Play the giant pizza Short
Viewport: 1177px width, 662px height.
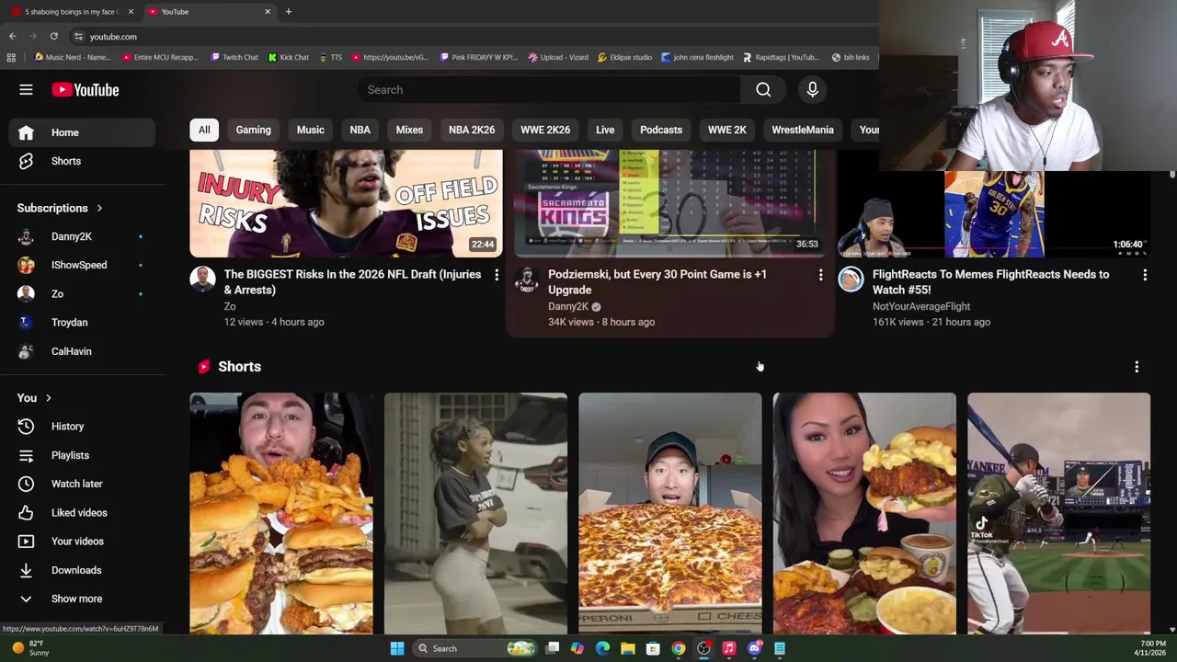point(670,513)
